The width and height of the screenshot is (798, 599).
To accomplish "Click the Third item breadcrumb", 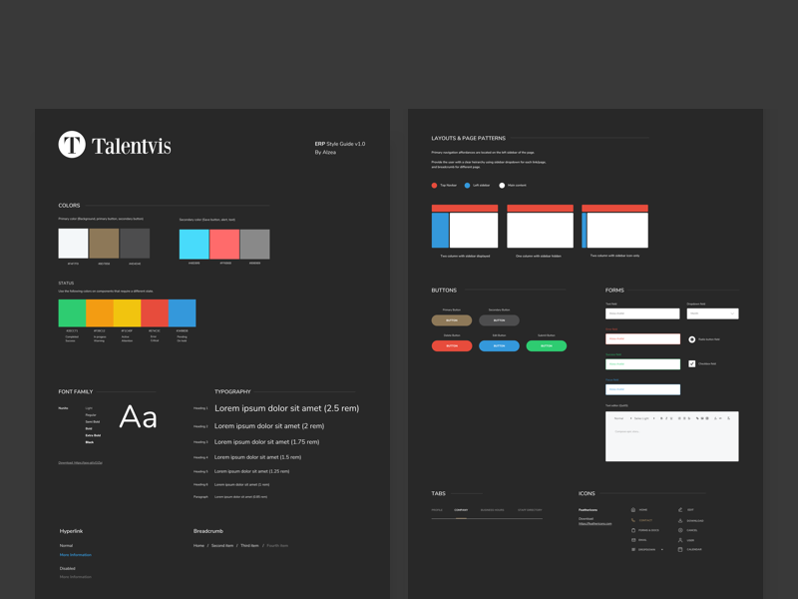I will tap(249, 545).
